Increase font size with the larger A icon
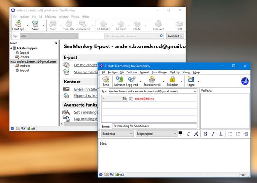Screen dimensions: 257x183 [196, 134]
